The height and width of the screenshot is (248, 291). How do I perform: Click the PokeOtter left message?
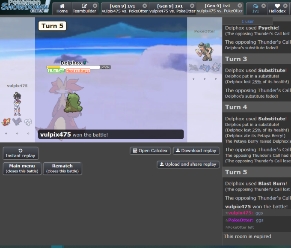tap(239, 227)
